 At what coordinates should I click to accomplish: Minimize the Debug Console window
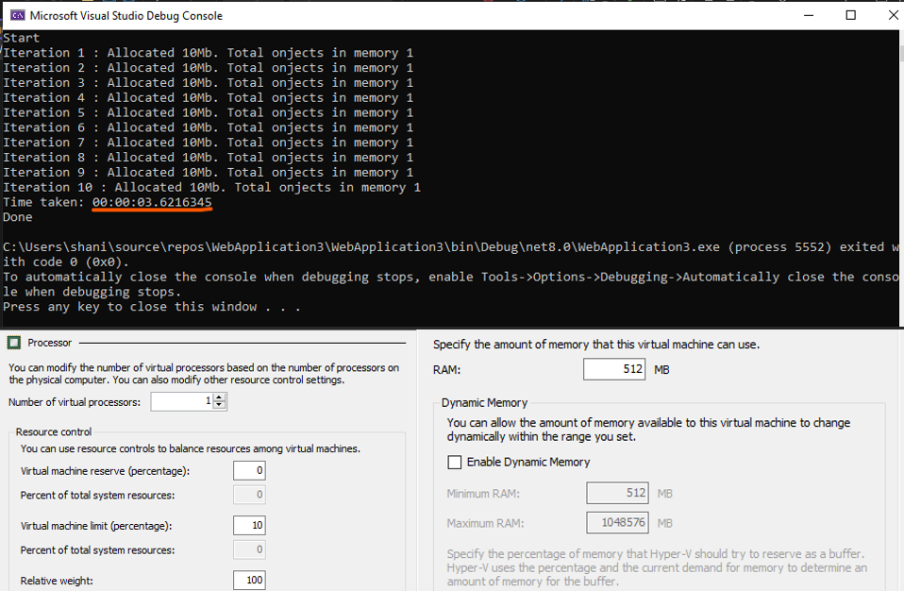point(809,15)
